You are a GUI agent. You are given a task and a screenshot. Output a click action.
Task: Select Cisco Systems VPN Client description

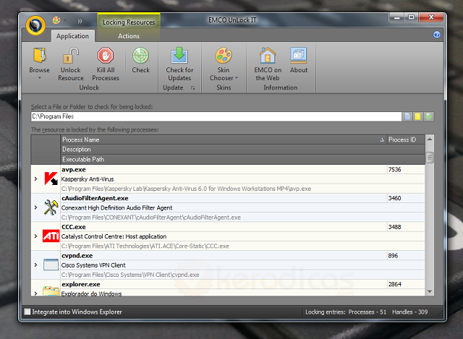coord(93,265)
